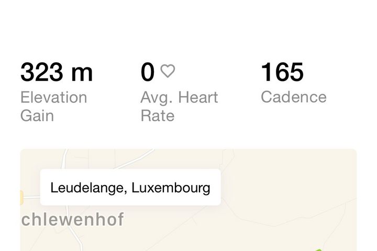Click the Cadence label text

click(x=294, y=97)
